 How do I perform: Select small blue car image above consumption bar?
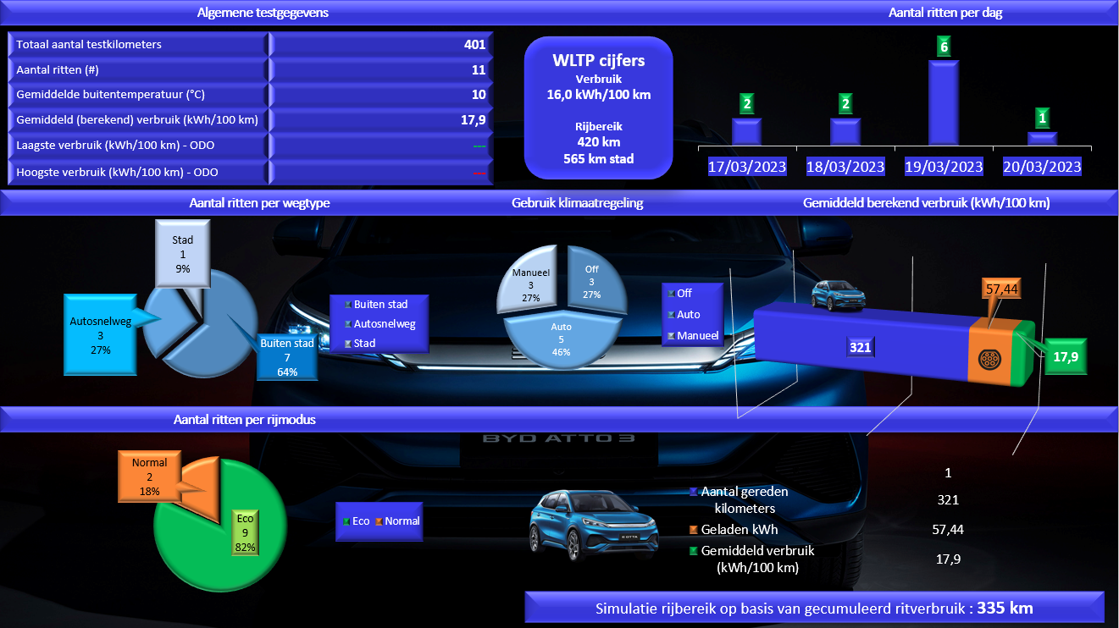(839, 294)
